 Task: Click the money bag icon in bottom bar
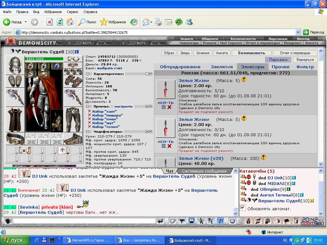[248, 221]
